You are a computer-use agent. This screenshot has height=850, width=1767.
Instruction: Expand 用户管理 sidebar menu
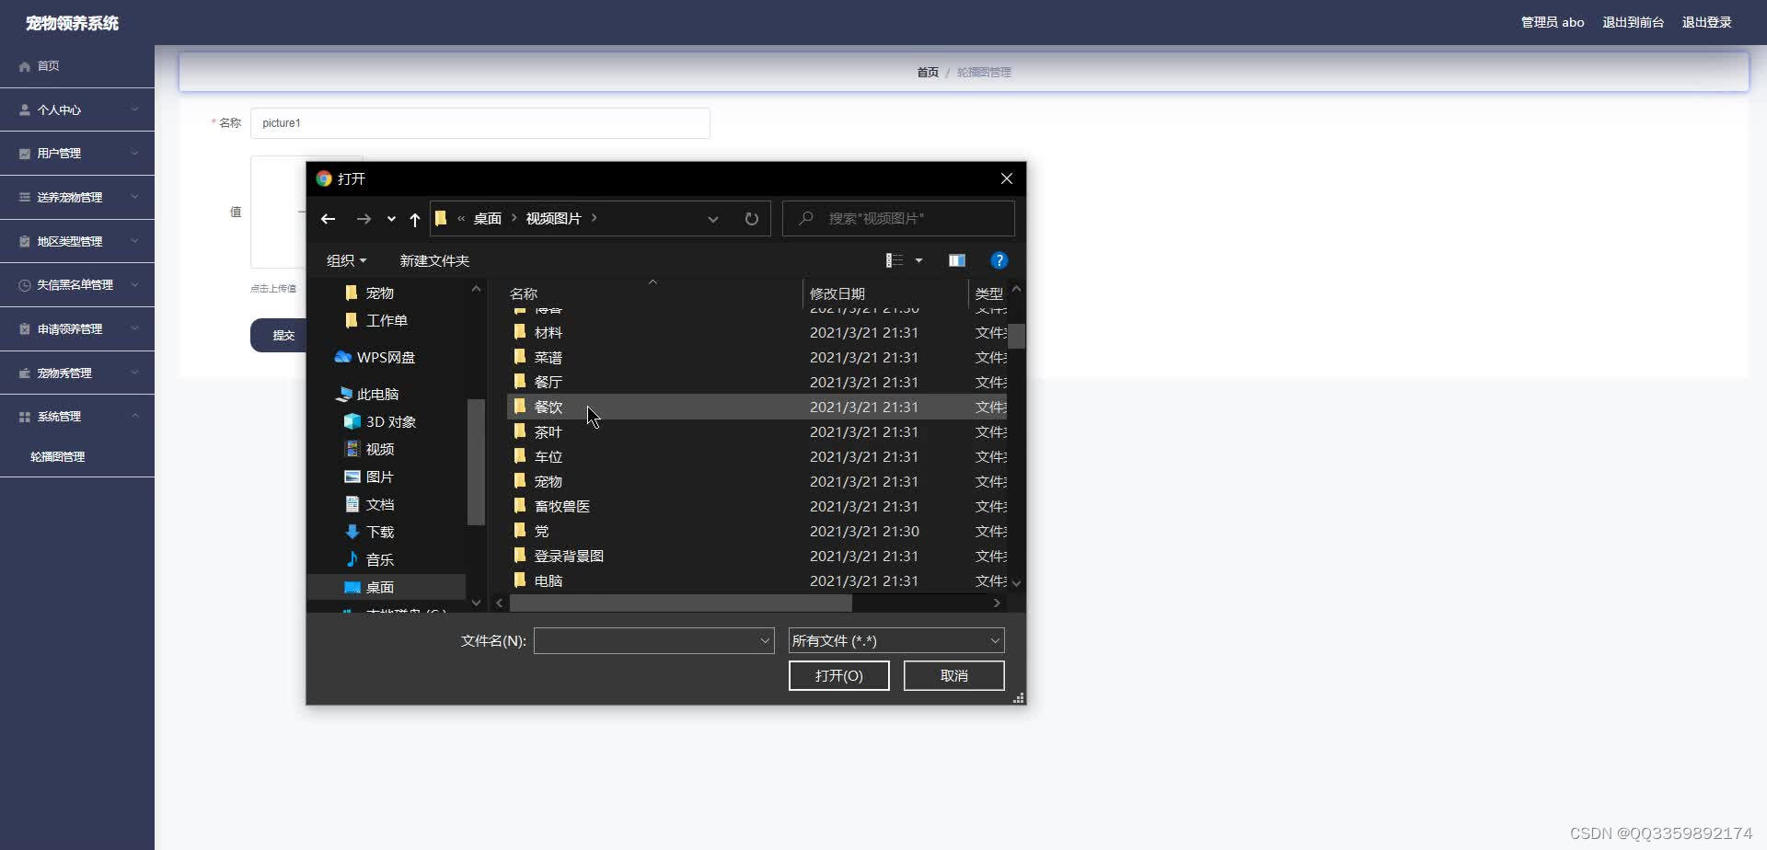point(77,154)
